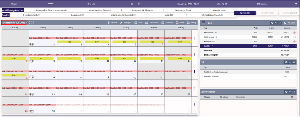Image resolution: width=300 pixels, height=117 pixels.
Task: Select the week 24 circle
Action: (x=32, y=61)
